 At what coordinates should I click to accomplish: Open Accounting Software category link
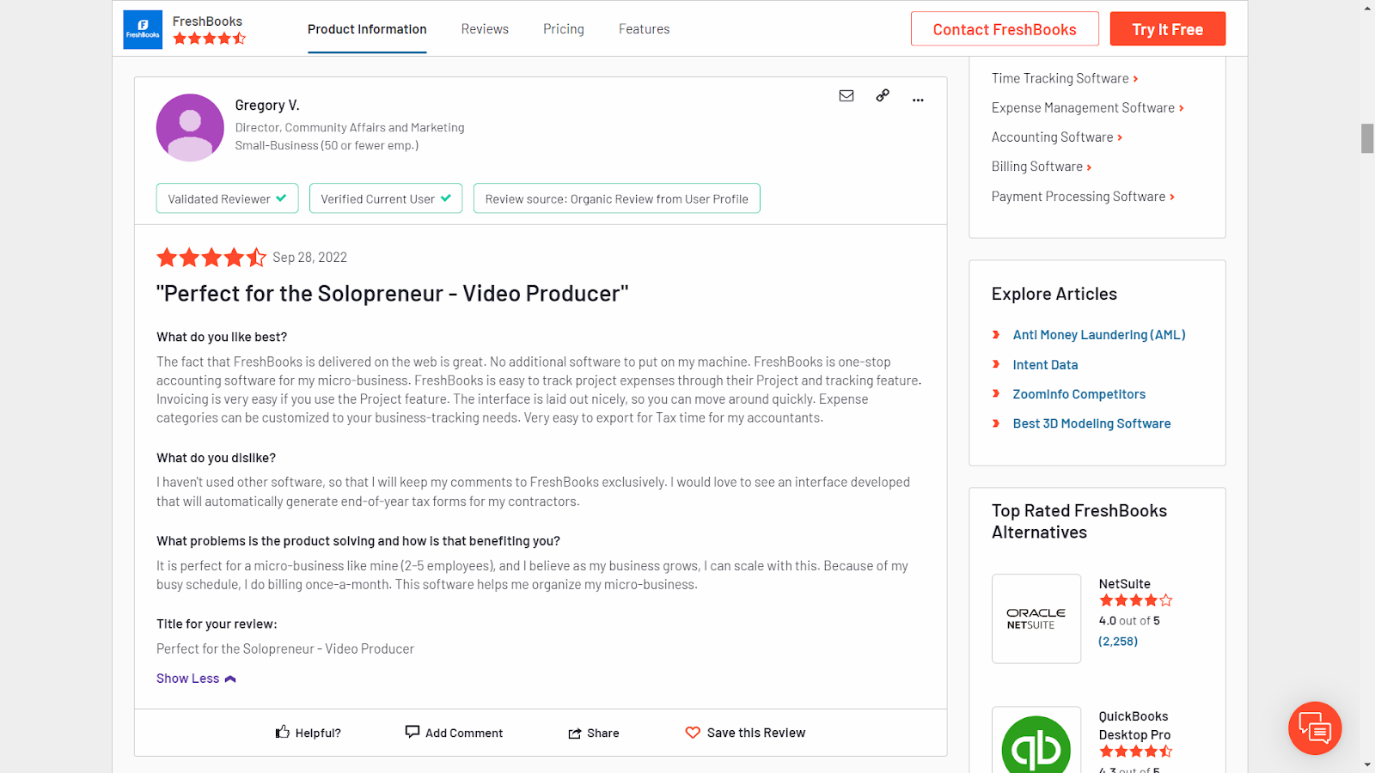click(1057, 137)
